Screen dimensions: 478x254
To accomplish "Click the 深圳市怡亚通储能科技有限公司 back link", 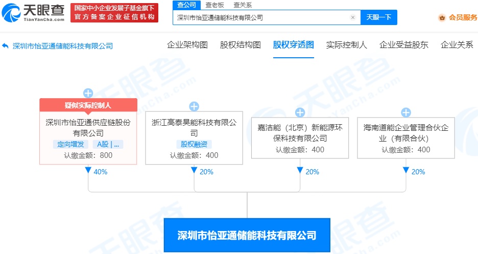I will [63, 46].
